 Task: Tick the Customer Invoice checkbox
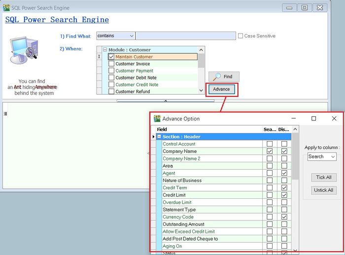[x=111, y=64]
